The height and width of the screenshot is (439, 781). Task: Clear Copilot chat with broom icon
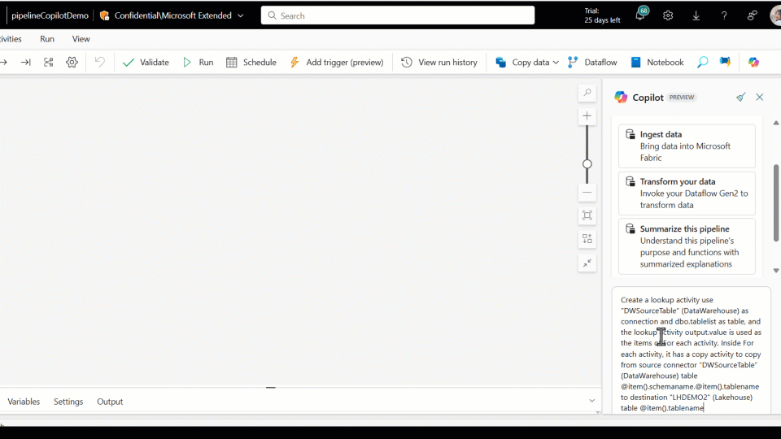(740, 97)
